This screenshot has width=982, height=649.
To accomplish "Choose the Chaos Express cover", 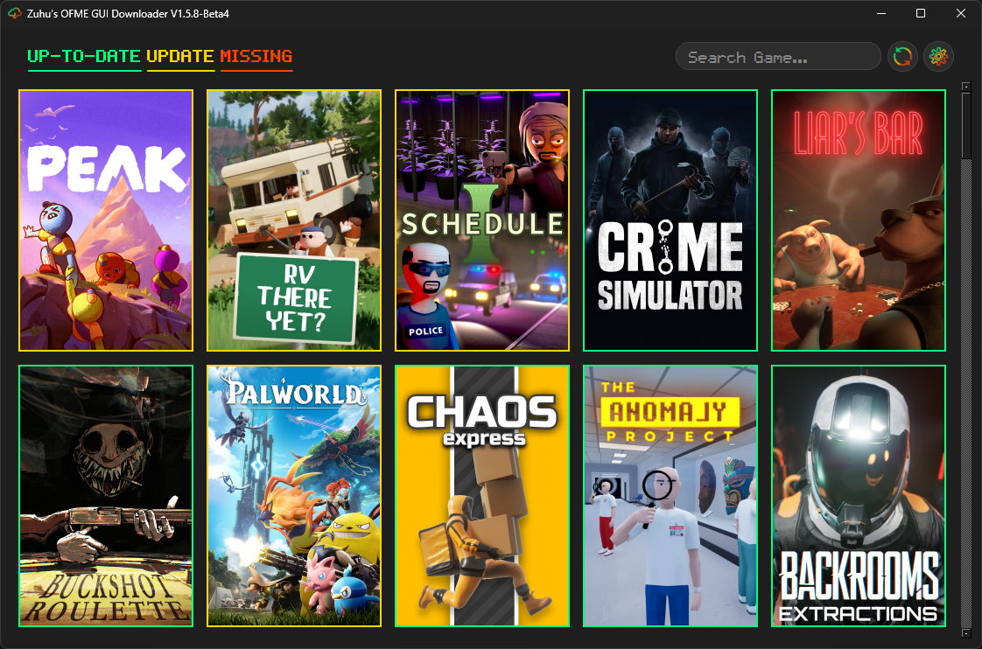I will click(482, 496).
